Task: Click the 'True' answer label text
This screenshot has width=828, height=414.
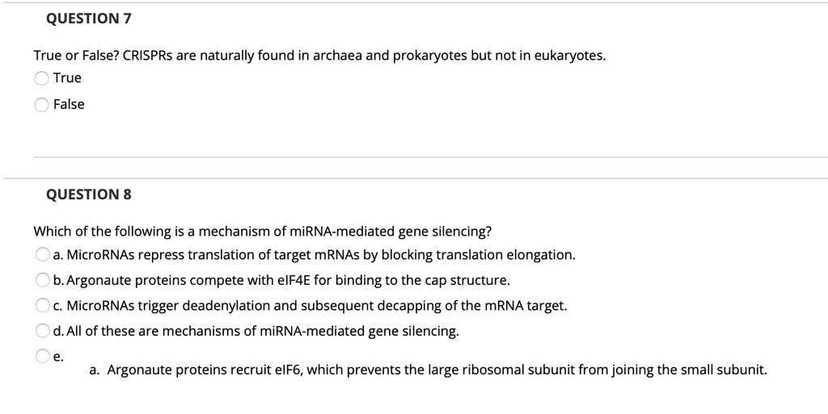Action: (67, 78)
